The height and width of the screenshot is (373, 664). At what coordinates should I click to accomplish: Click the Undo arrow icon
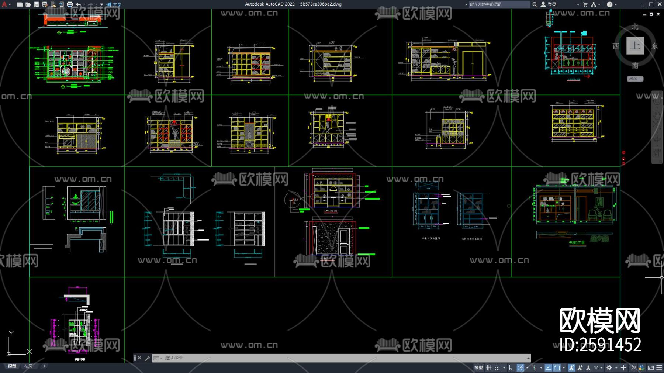78,4
